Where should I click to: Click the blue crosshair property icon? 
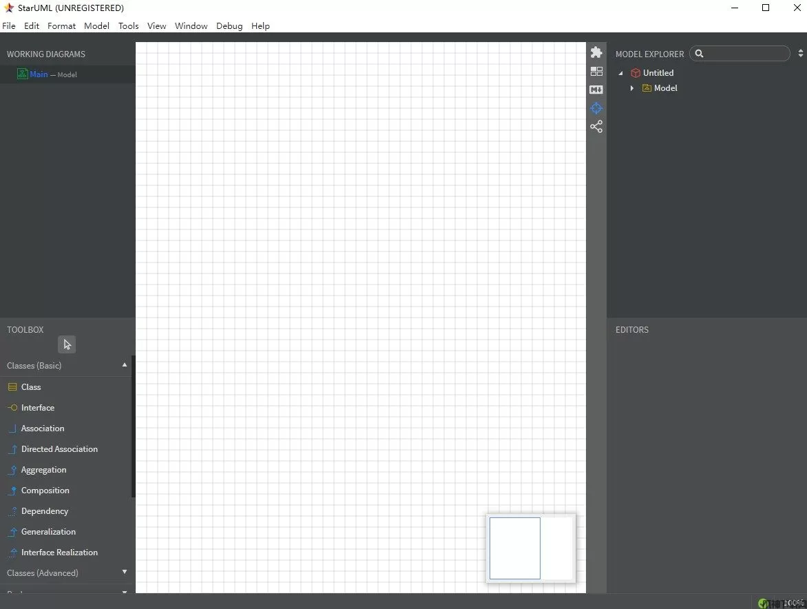tap(596, 108)
